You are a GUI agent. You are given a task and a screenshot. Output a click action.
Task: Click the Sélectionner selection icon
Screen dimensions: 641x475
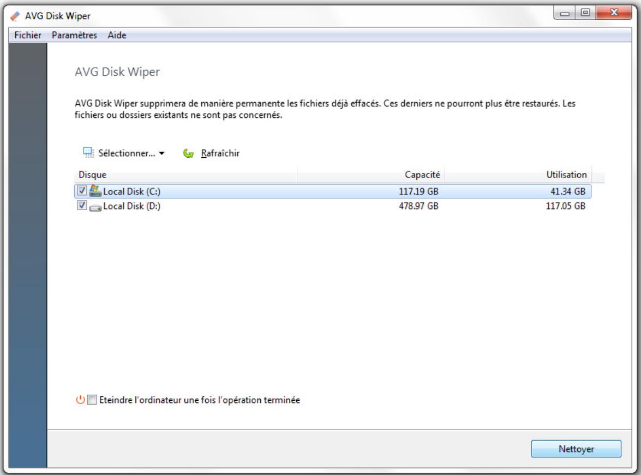(88, 153)
